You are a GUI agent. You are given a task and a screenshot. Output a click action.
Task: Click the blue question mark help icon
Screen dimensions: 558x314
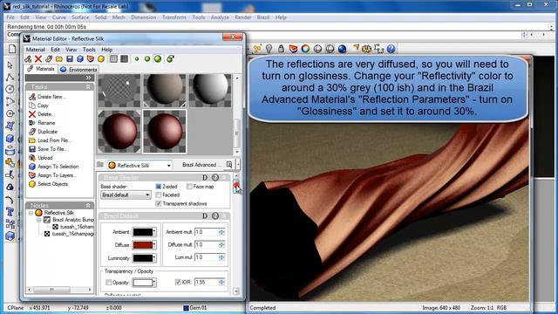pos(391,49)
